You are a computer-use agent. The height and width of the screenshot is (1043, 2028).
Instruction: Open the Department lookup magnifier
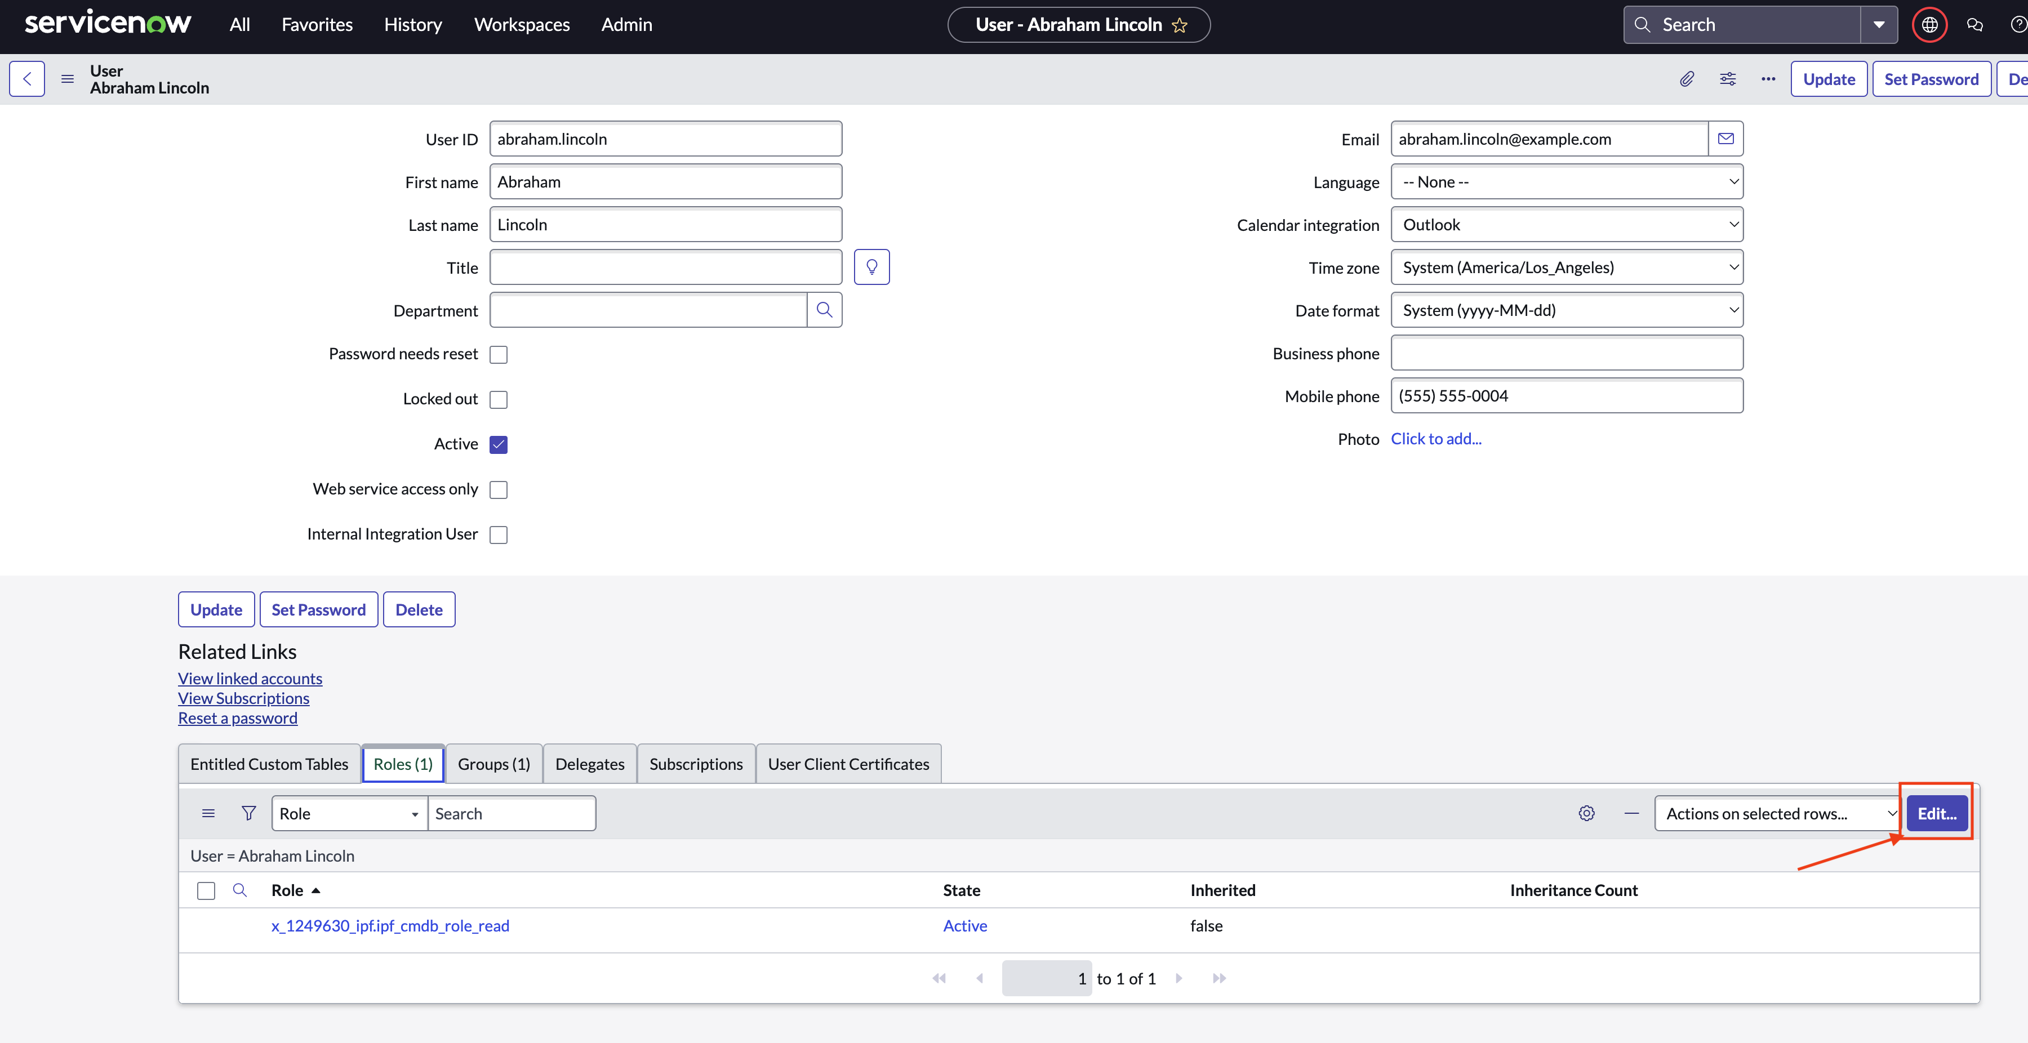[824, 310]
